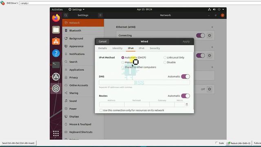Screen dimensions: 261x147
Task: Click the route Gateway field
Action: click(x=162, y=105)
